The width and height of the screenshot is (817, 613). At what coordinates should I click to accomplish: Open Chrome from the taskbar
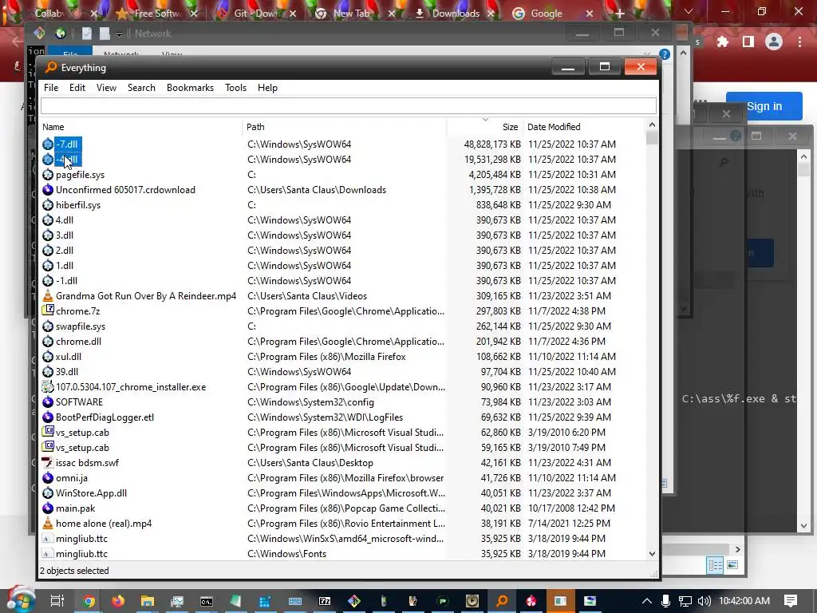[x=89, y=601]
